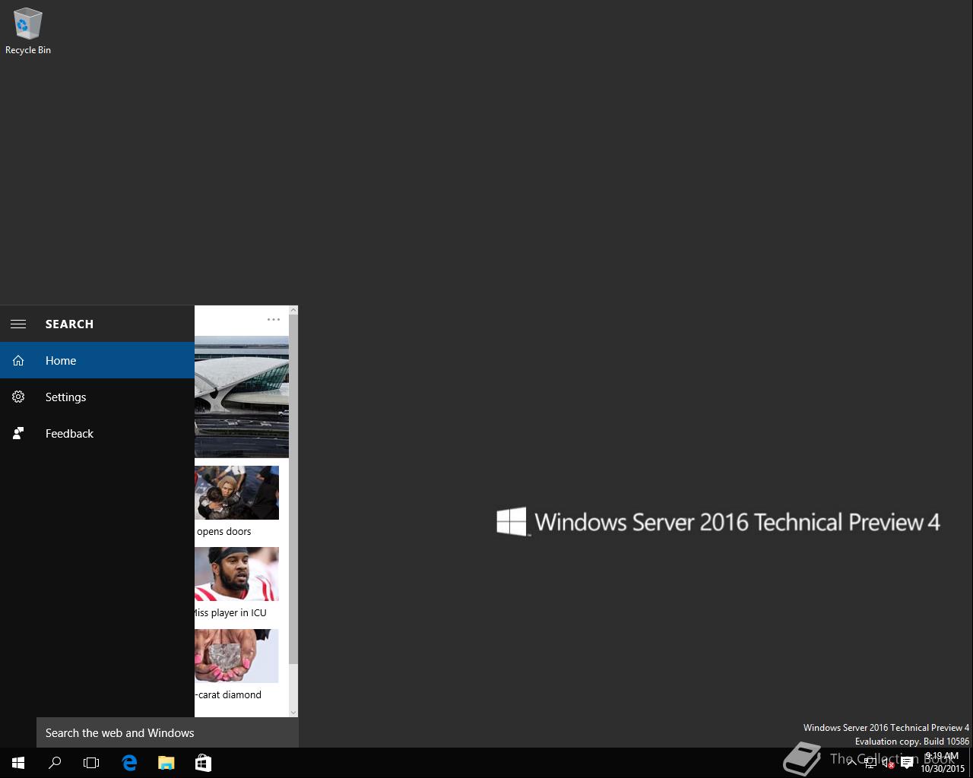Click in 'Search the web and Windows' box
The width and height of the screenshot is (973, 778).
pos(167,732)
